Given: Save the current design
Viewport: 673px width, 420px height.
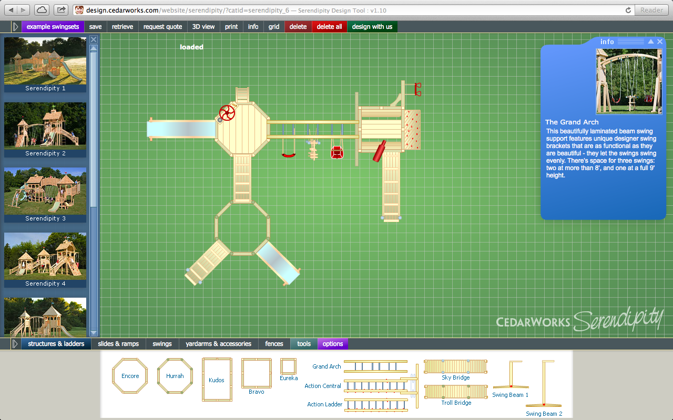Looking at the screenshot, I should [x=95, y=26].
